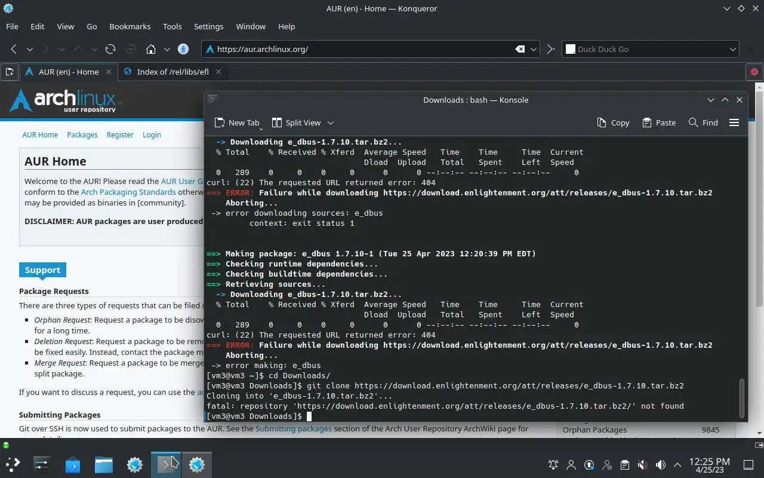This screenshot has width=764, height=478.
Task: Click the Duck Duck Go search field
Action: (651, 49)
